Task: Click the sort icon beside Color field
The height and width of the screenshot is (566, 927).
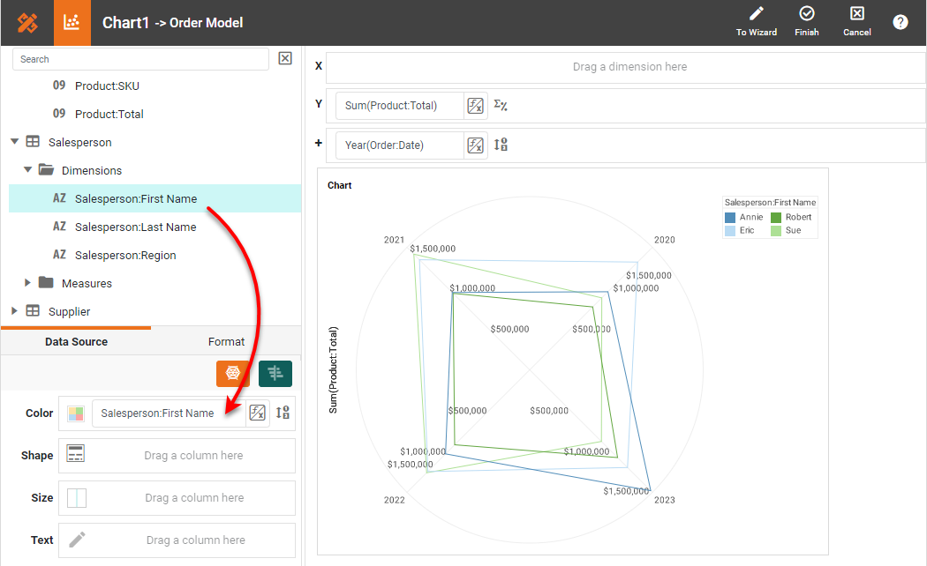Action: (x=283, y=413)
